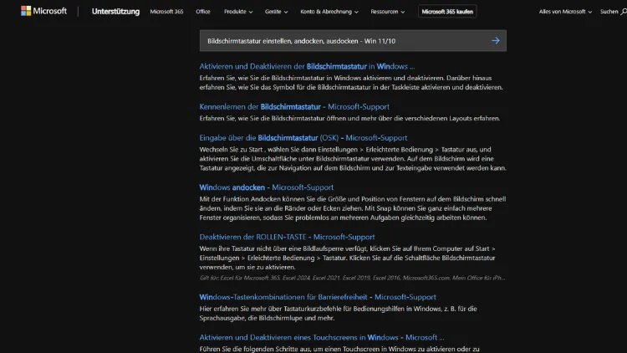Expand the Produkte dropdown
The height and width of the screenshot is (353, 627).
(238, 12)
